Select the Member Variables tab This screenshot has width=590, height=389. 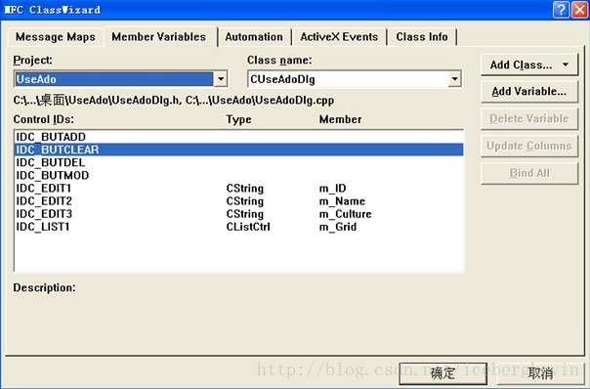tap(159, 36)
